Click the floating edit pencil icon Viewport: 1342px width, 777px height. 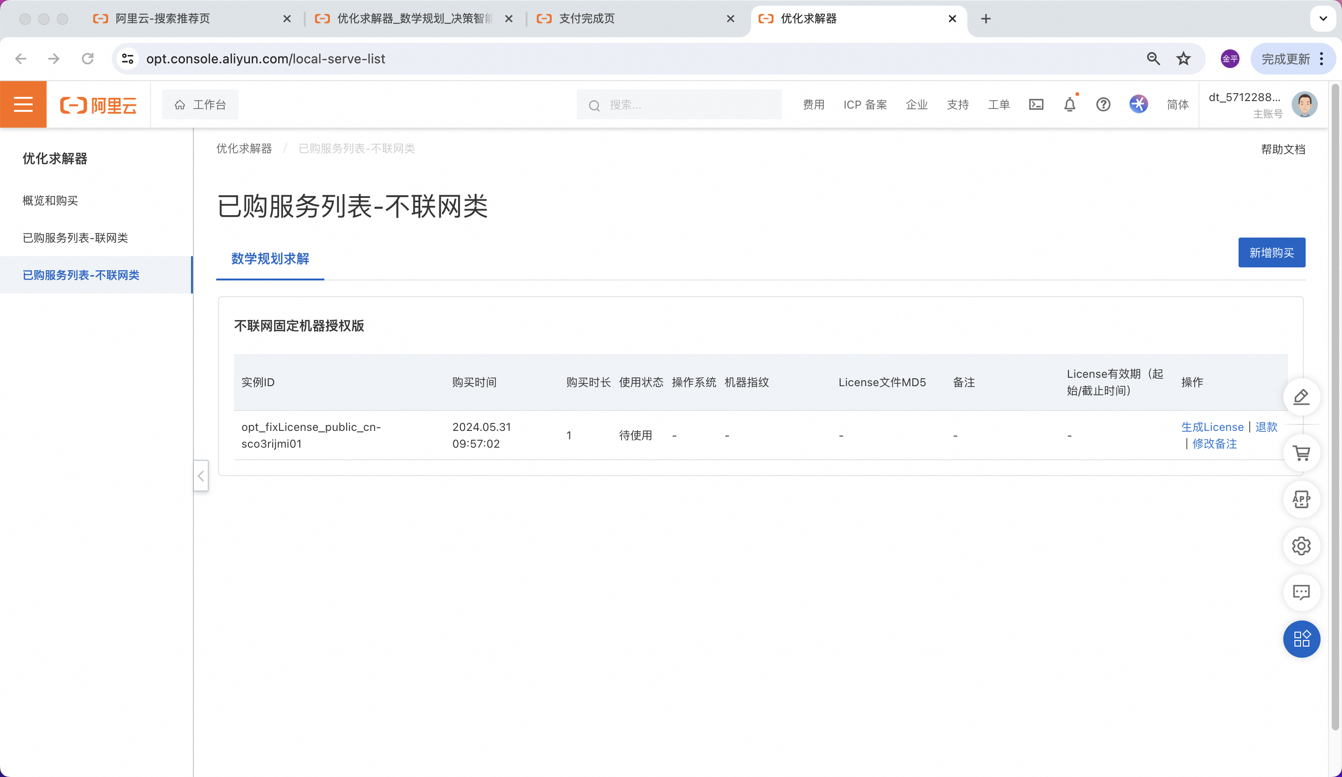point(1301,397)
